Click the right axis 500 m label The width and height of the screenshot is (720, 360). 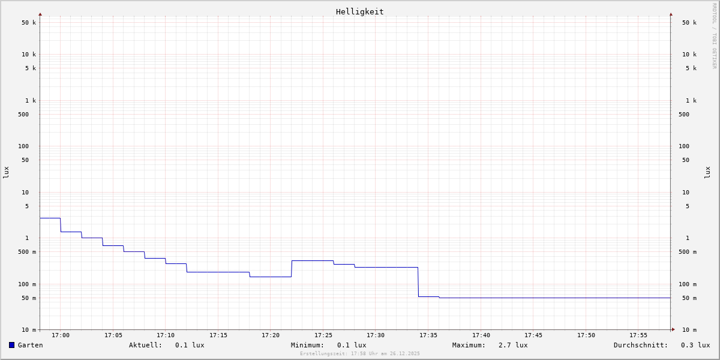(x=688, y=252)
